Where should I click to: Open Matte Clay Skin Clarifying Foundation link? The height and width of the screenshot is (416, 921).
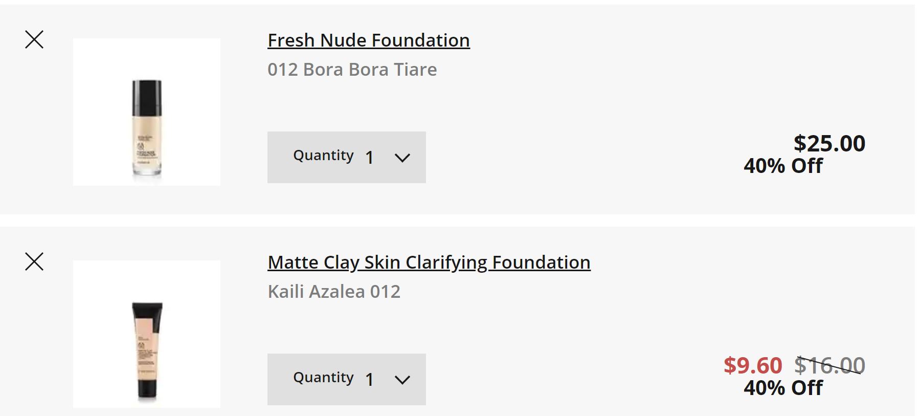coord(429,262)
